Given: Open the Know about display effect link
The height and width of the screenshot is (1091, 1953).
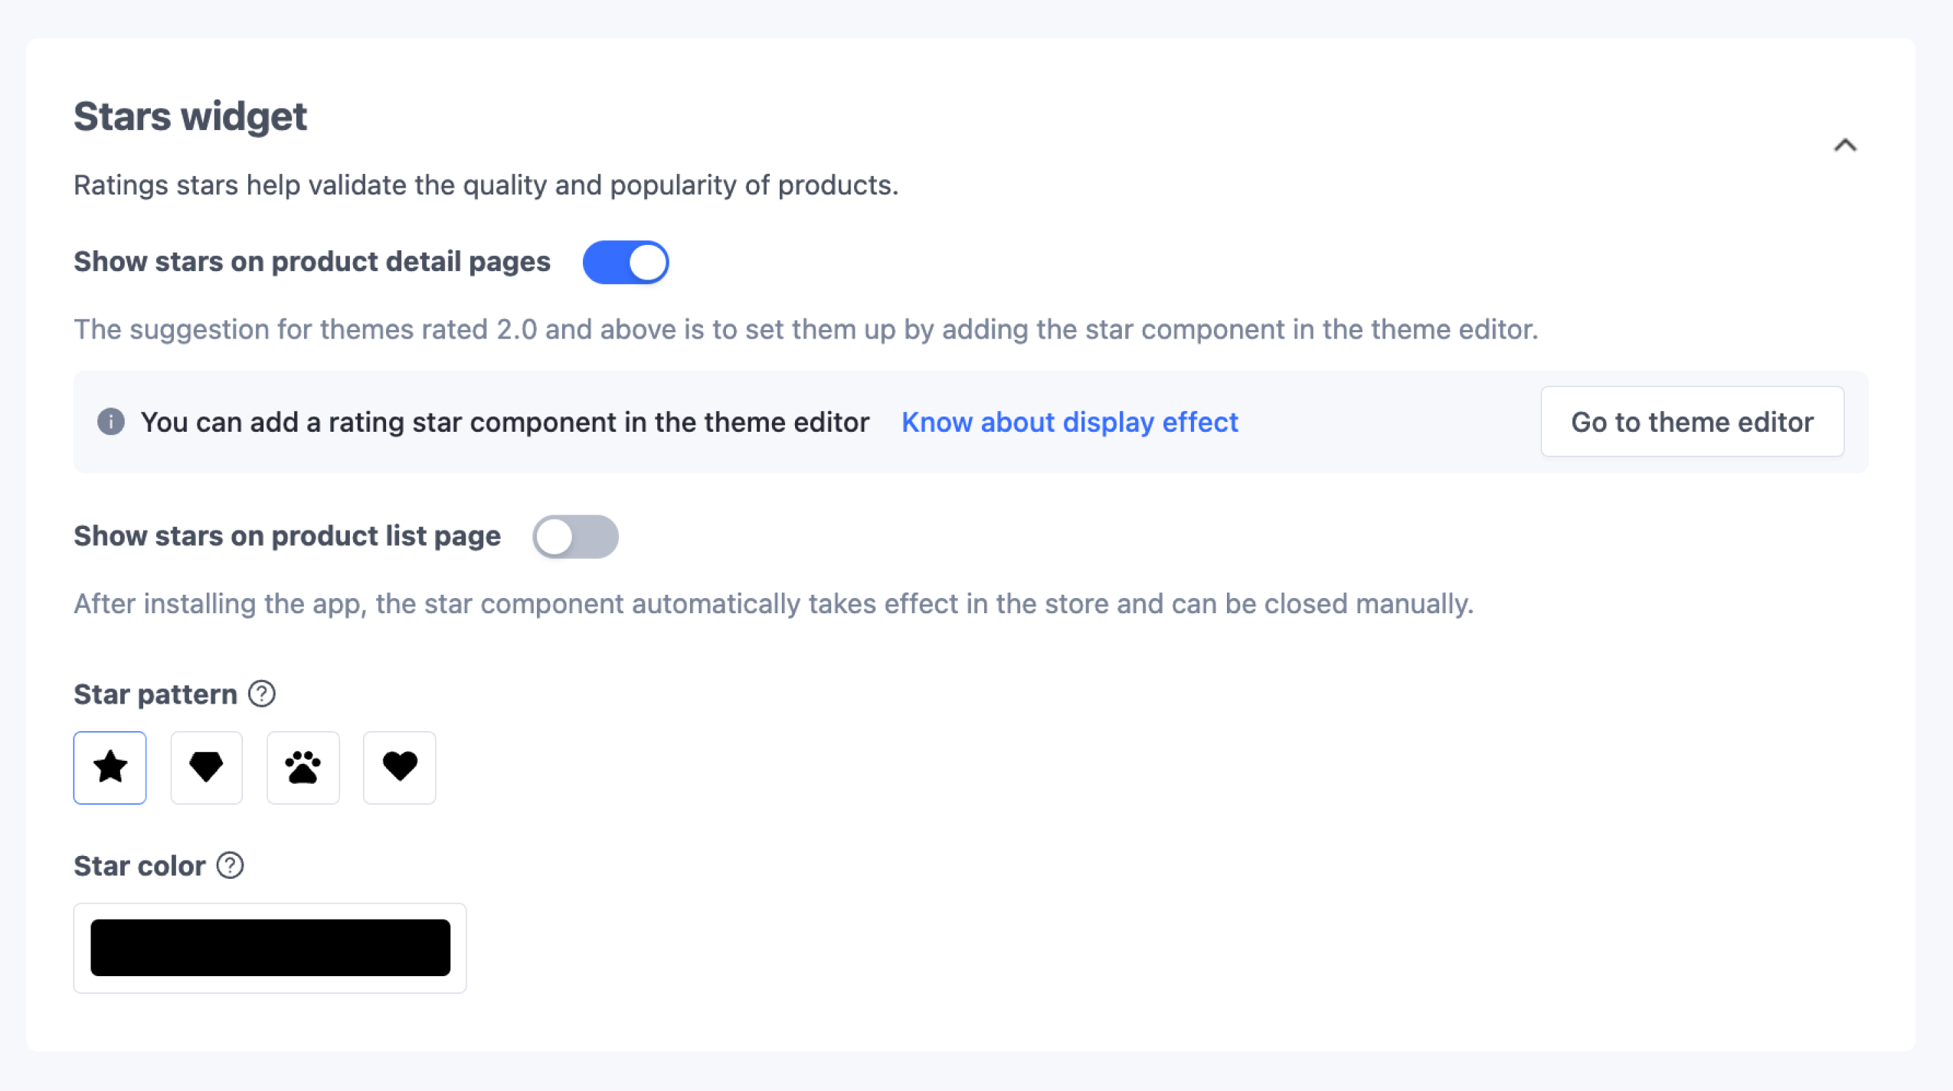Looking at the screenshot, I should click(x=1069, y=422).
